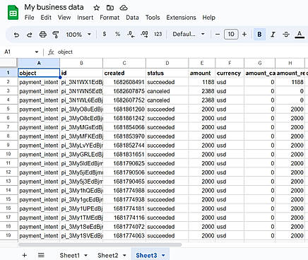The image size is (308, 260).
Task: Open Sheet3 tab dropdown arrow
Action: pos(163,255)
